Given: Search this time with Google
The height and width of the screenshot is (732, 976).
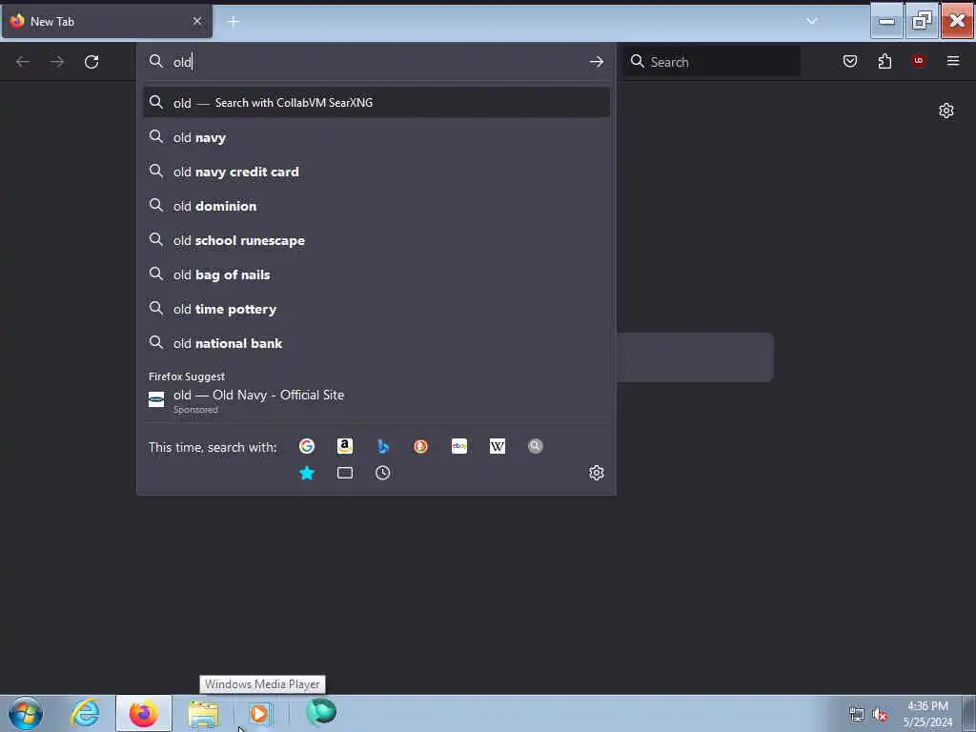Looking at the screenshot, I should [306, 446].
